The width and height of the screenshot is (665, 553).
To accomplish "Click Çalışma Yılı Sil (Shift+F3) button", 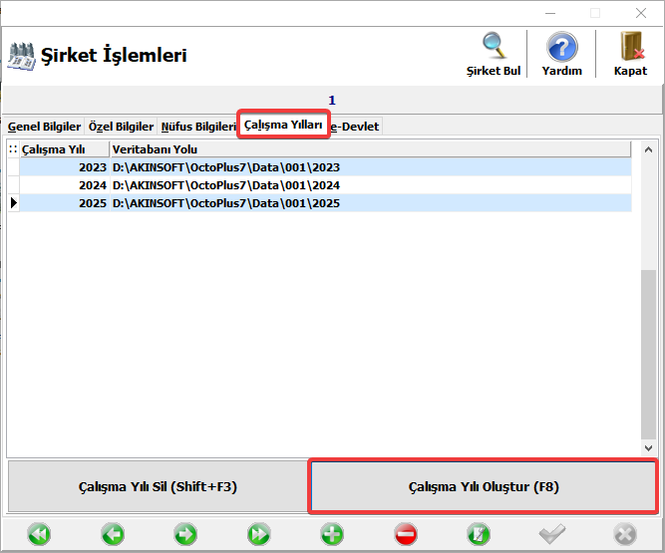I will pyautogui.click(x=158, y=487).
